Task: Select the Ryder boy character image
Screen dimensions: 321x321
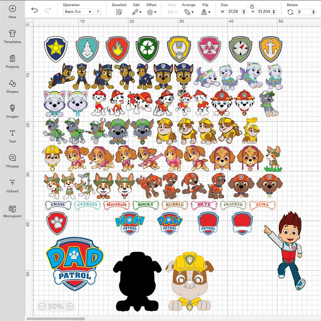Action: pyautogui.click(x=286, y=251)
